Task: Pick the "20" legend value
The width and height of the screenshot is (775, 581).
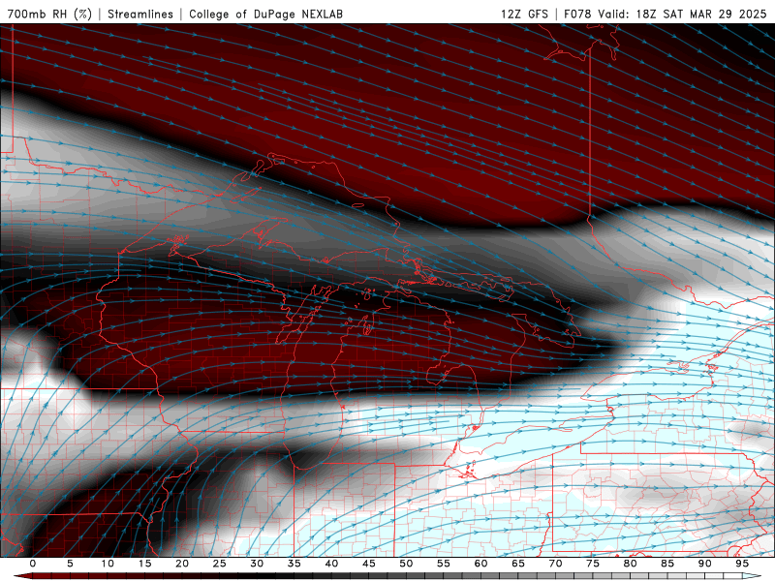Action: 182,564
